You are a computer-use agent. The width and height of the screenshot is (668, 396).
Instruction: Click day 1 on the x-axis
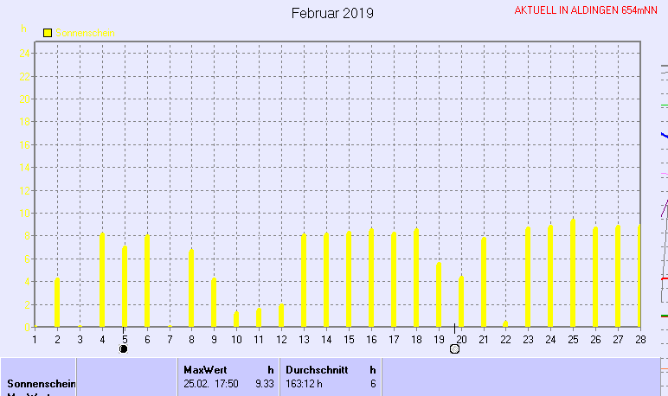pyautogui.click(x=35, y=338)
